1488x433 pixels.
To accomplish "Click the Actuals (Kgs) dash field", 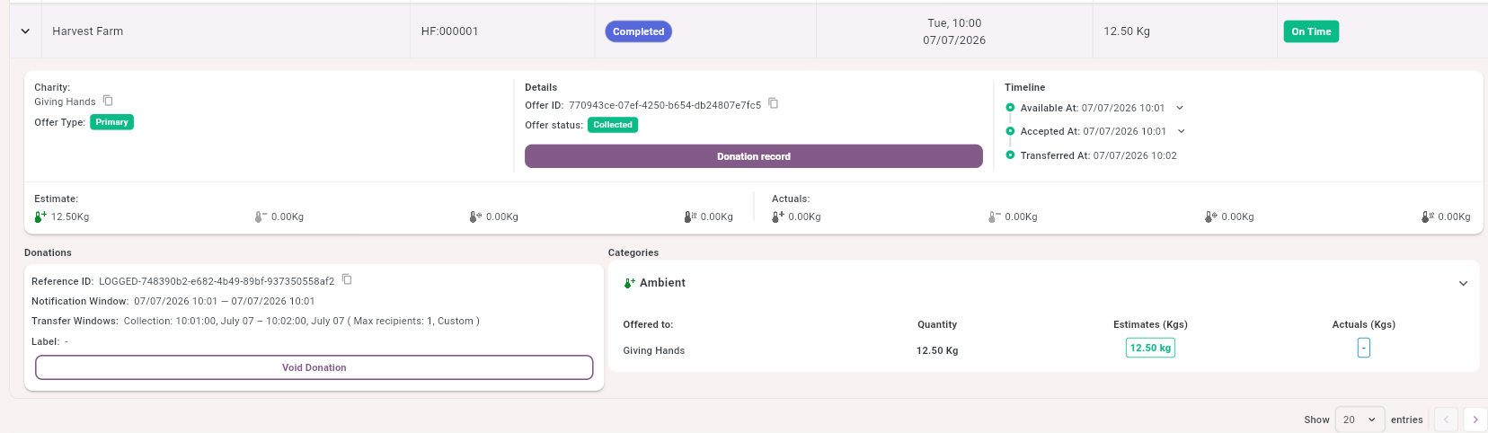I will point(1363,348).
